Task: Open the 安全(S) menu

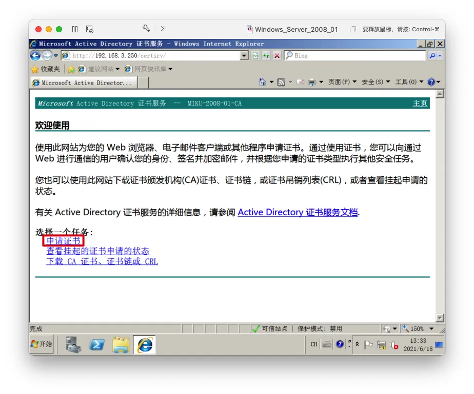Action: click(376, 82)
